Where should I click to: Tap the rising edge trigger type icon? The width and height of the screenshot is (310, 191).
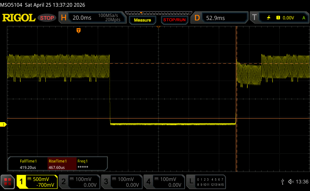click(269, 18)
